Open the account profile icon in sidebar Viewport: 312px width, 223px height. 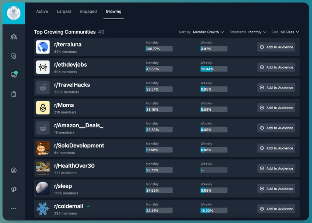click(x=14, y=170)
